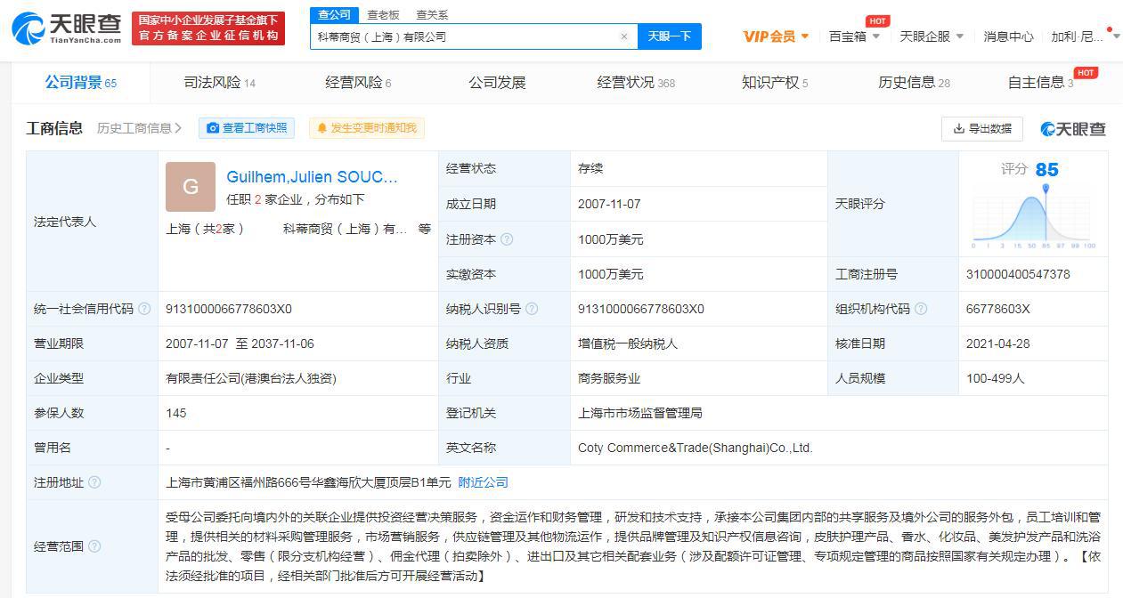Switch to the 历史信息 tab
The height and width of the screenshot is (598, 1123).
pyautogui.click(x=914, y=83)
